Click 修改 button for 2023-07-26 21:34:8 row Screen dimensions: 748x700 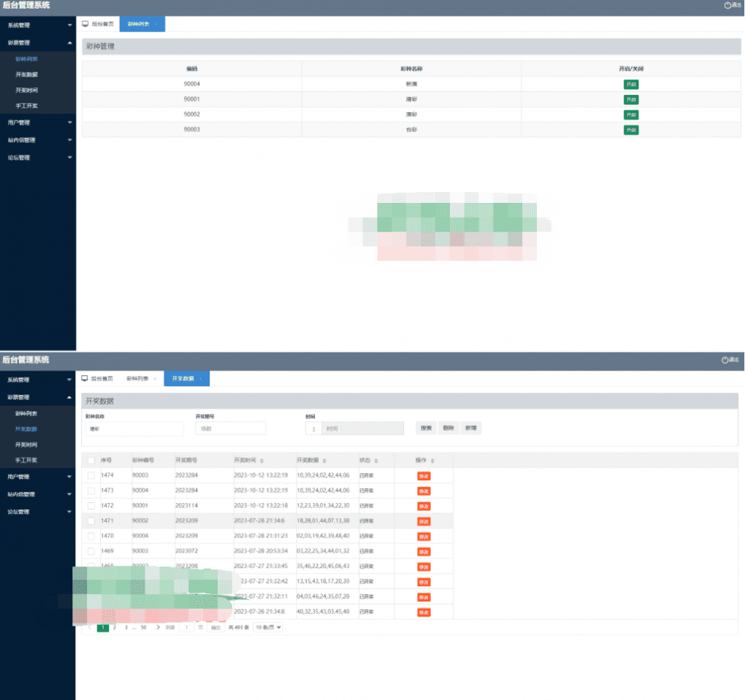point(424,612)
